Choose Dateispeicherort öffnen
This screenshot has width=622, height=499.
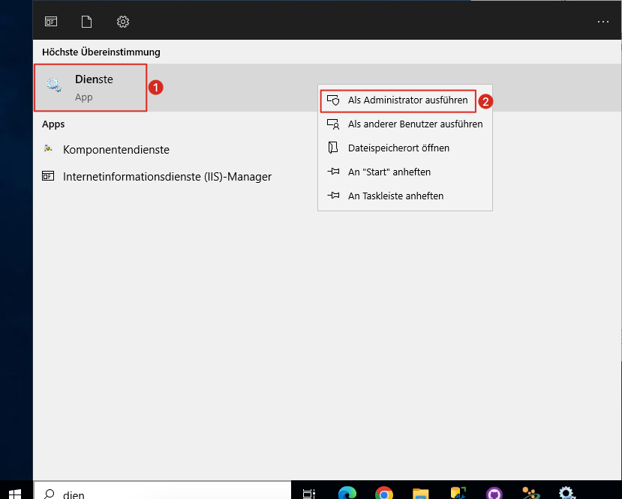pos(405,148)
